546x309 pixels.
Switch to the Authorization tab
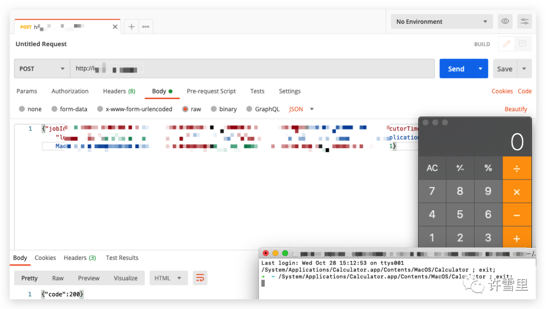(70, 91)
